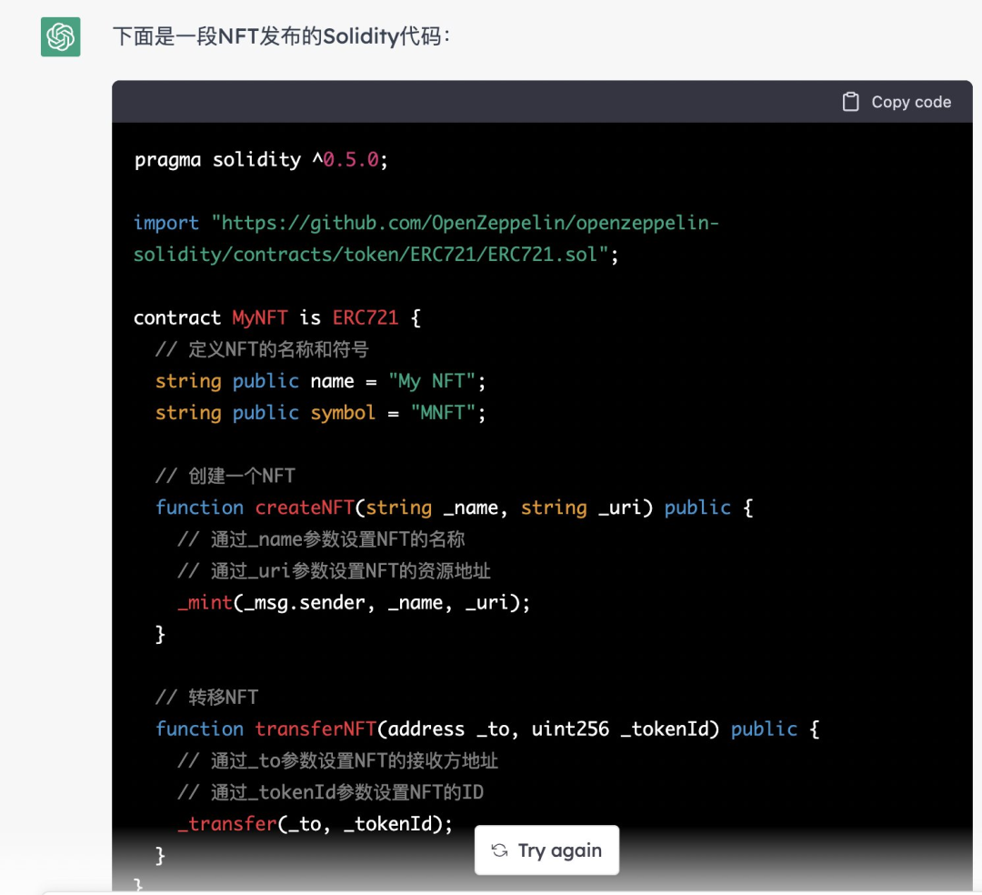Click the comment '// 通过_uri参数设置NFT的资源地址'
The image size is (982, 895).
coord(334,570)
